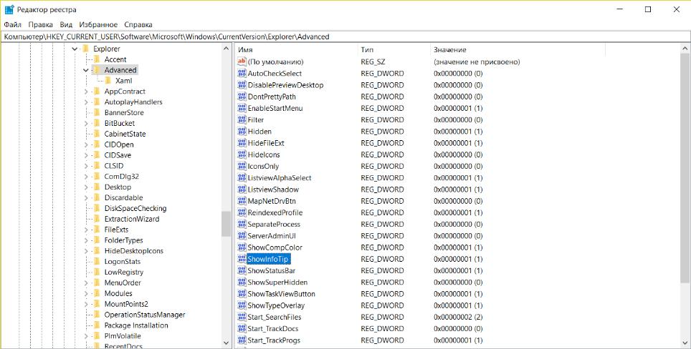This screenshot has height=349, width=691.
Task: Click the Registry Editor title bar icon
Action: [x=9, y=9]
